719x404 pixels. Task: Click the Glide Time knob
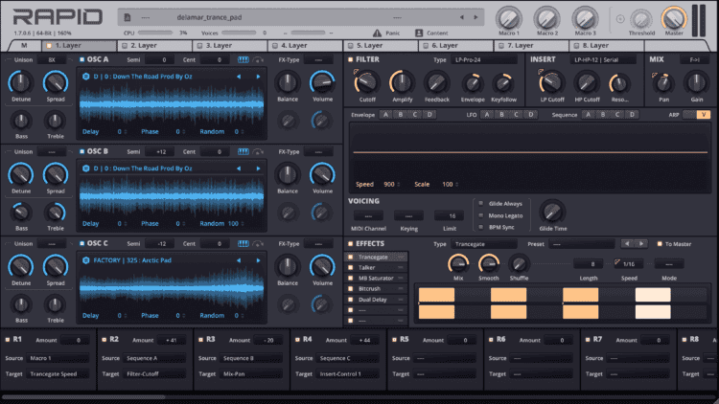(x=552, y=212)
